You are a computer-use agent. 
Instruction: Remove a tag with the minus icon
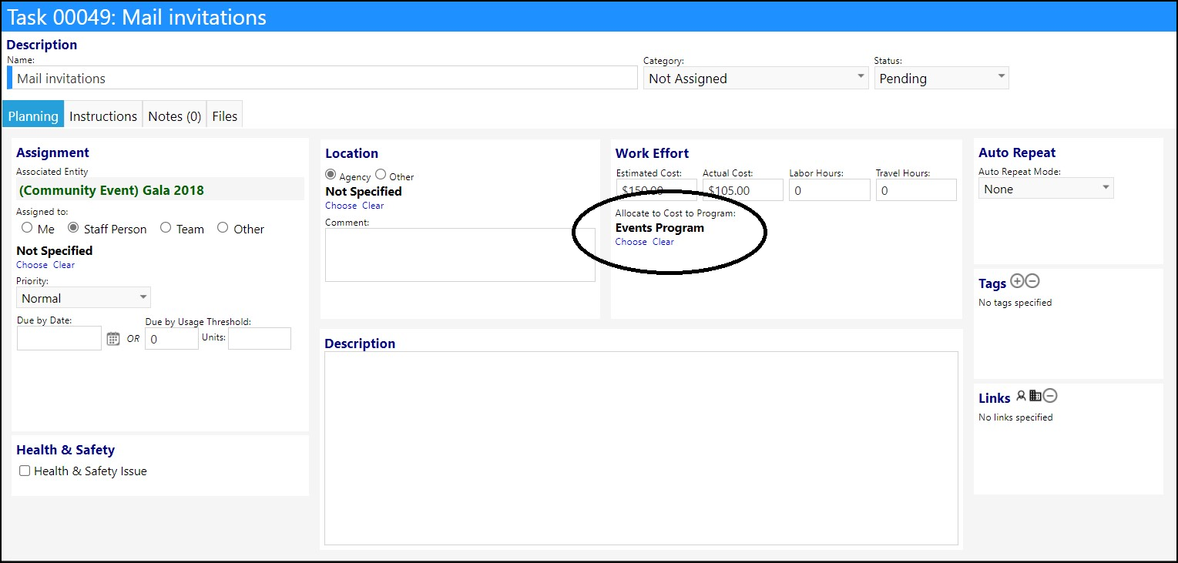pyautogui.click(x=1032, y=281)
